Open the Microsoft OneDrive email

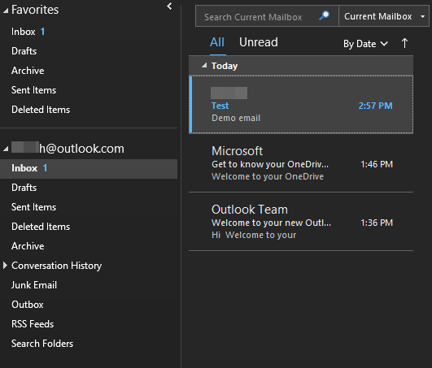tap(301, 163)
